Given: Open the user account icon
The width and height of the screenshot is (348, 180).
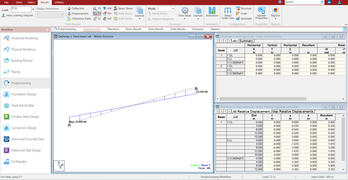Looking at the screenshot, I should 340,2.
